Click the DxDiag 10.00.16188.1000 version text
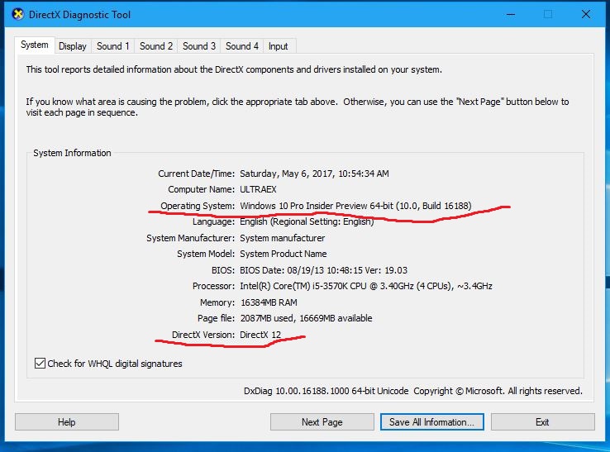Viewport: 610px width, 452px height. click(326, 391)
